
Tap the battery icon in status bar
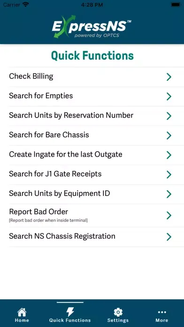176,5
